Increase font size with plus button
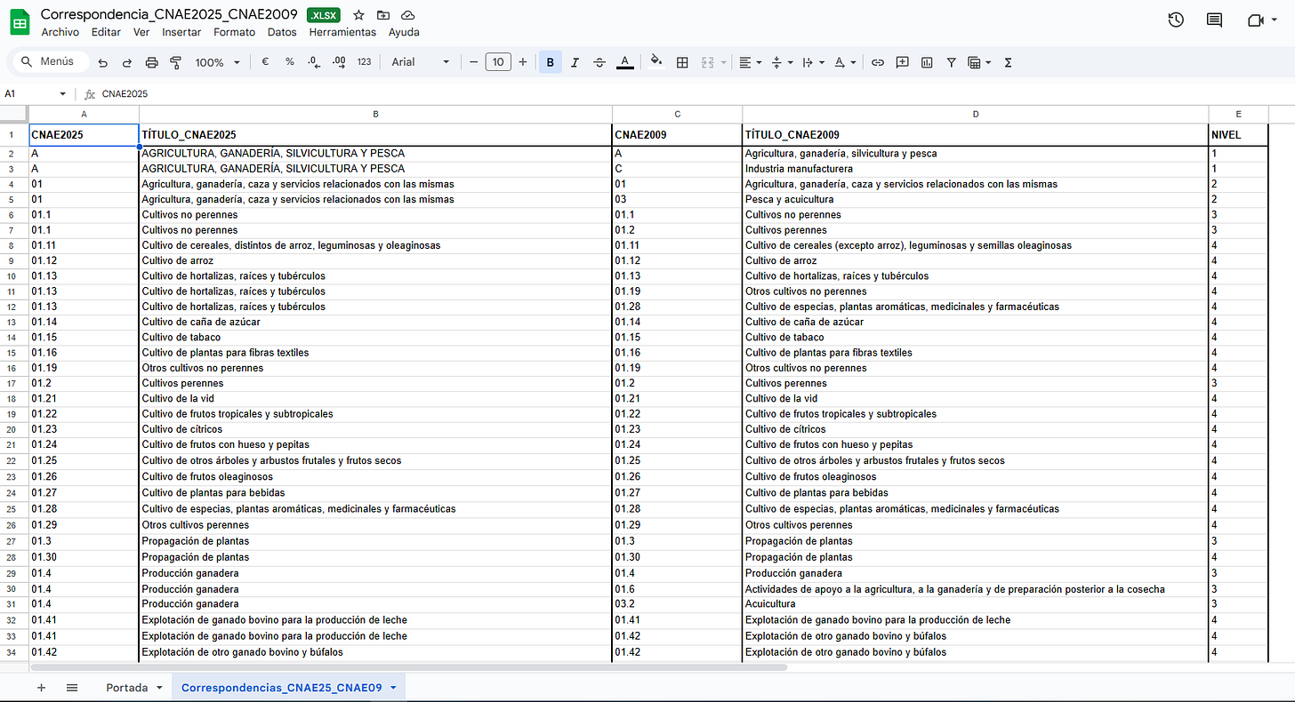The width and height of the screenshot is (1295, 702). click(x=522, y=62)
